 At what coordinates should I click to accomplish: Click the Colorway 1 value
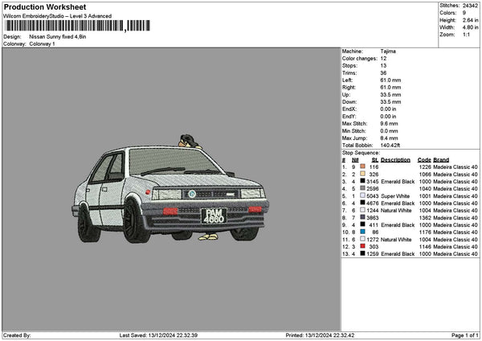coord(42,44)
